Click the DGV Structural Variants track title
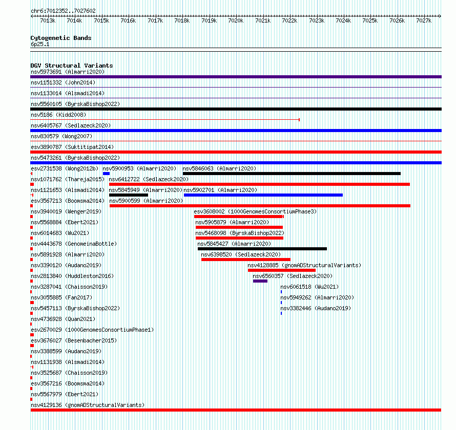The width and height of the screenshot is (456, 430). pos(72,66)
